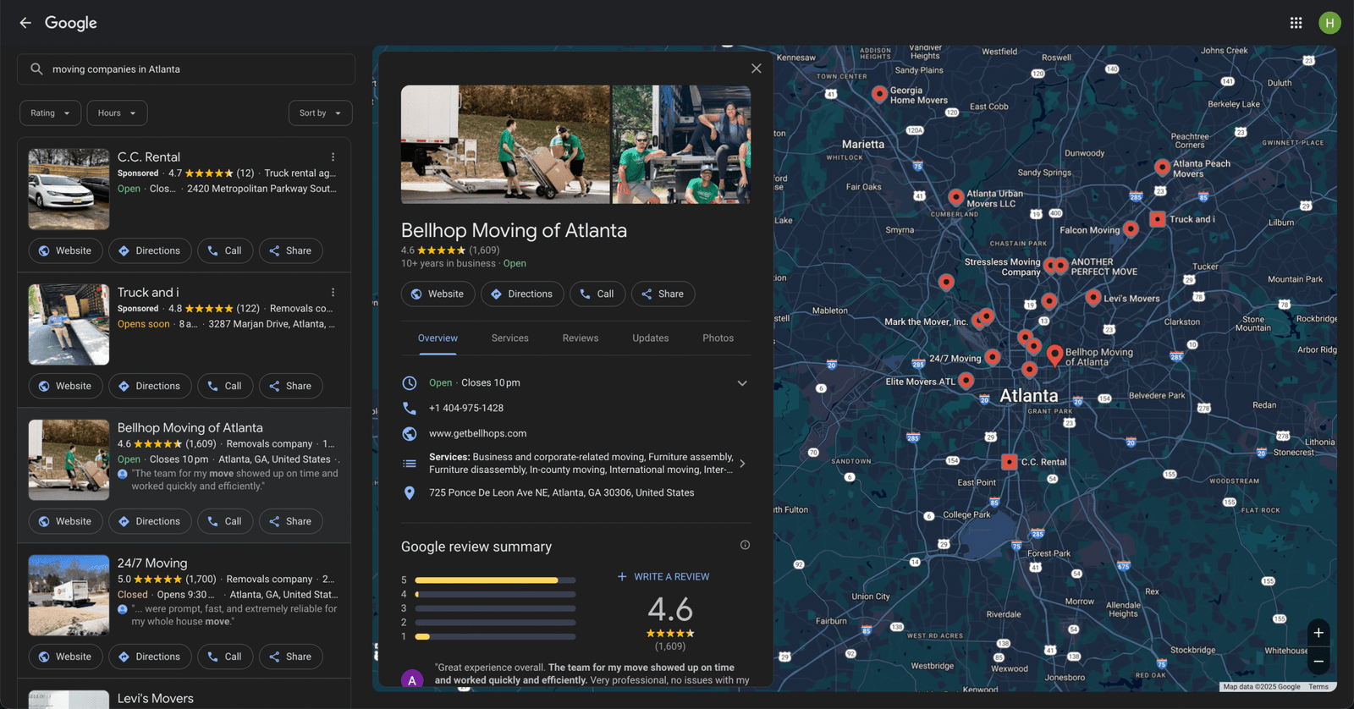Click the Terms link on the map
The image size is (1354, 709).
[1318, 687]
